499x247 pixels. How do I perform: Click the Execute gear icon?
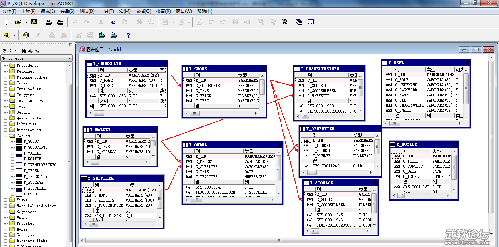point(26,35)
